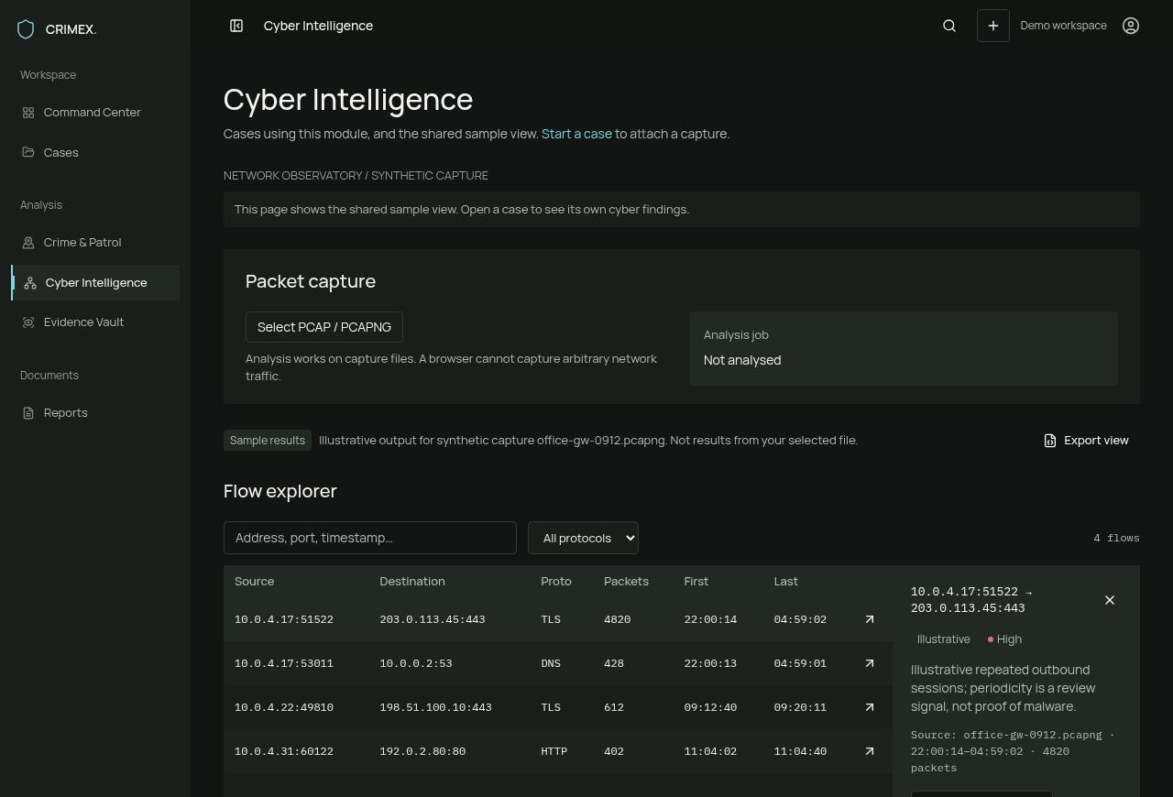Follow the Start a case link
This screenshot has width=1173, height=797.
point(576,134)
